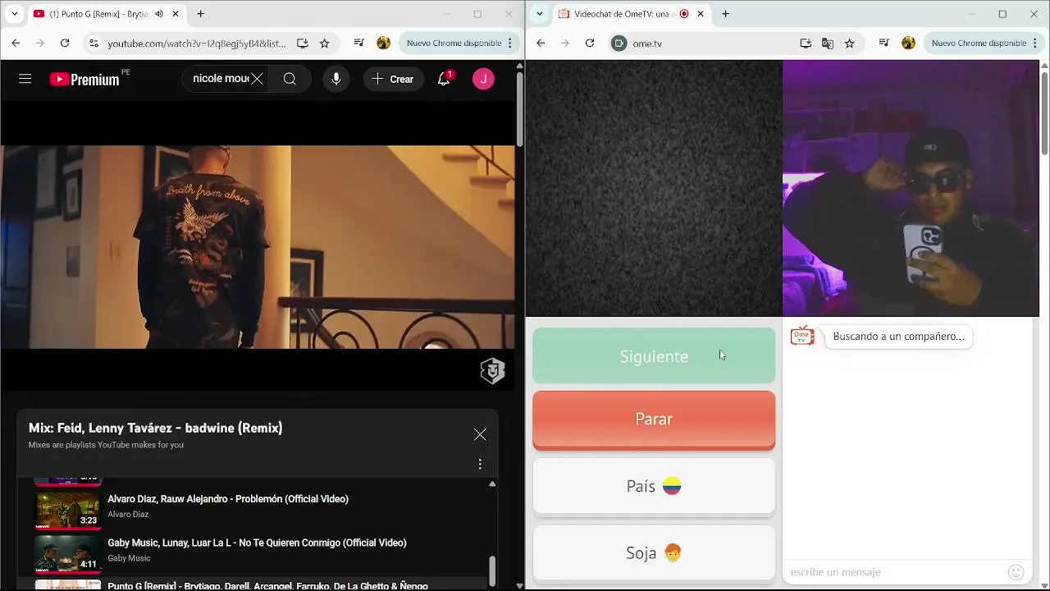The width and height of the screenshot is (1050, 591).
Task: Mute the Punto G tab audio icon
Action: click(x=159, y=14)
